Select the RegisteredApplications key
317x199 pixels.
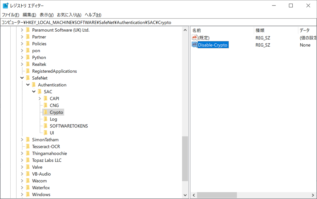click(x=54, y=71)
